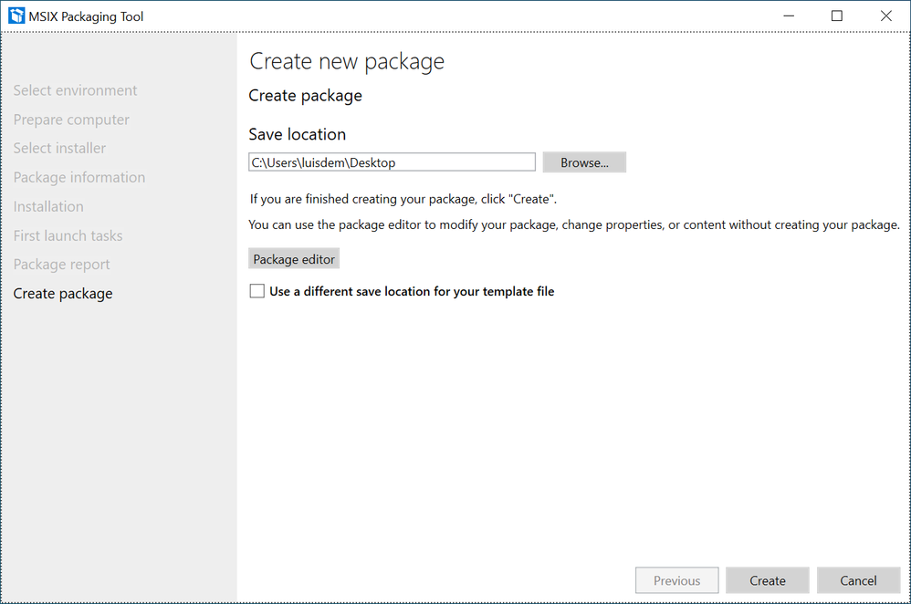This screenshot has width=911, height=604.
Task: Minimize the MSIX Packaging Tool window
Action: (788, 16)
